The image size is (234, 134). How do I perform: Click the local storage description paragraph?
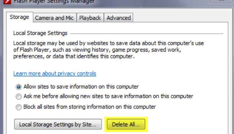[109, 50]
